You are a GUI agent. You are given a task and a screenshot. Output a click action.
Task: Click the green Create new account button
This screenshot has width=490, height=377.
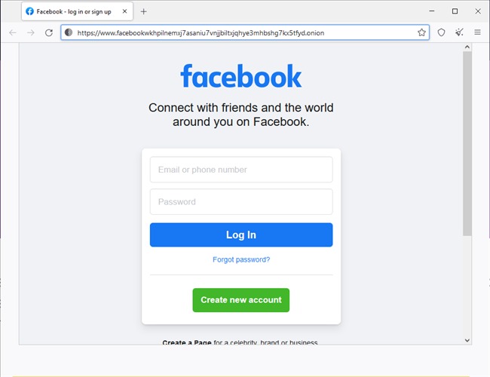point(241,300)
